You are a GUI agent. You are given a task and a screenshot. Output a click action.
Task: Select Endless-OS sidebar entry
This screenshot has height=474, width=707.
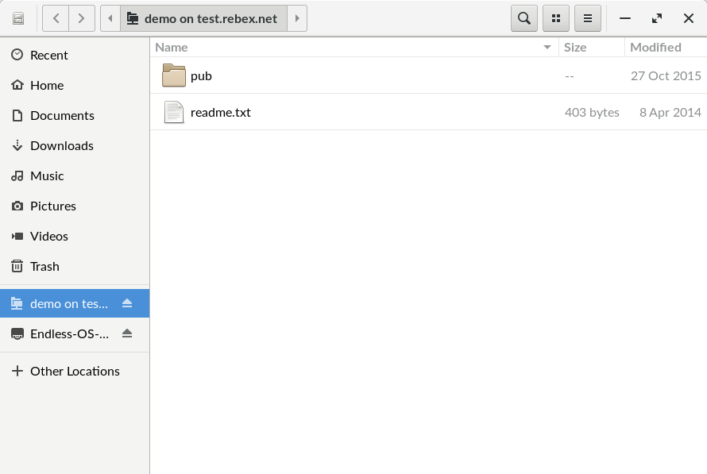pos(75,333)
